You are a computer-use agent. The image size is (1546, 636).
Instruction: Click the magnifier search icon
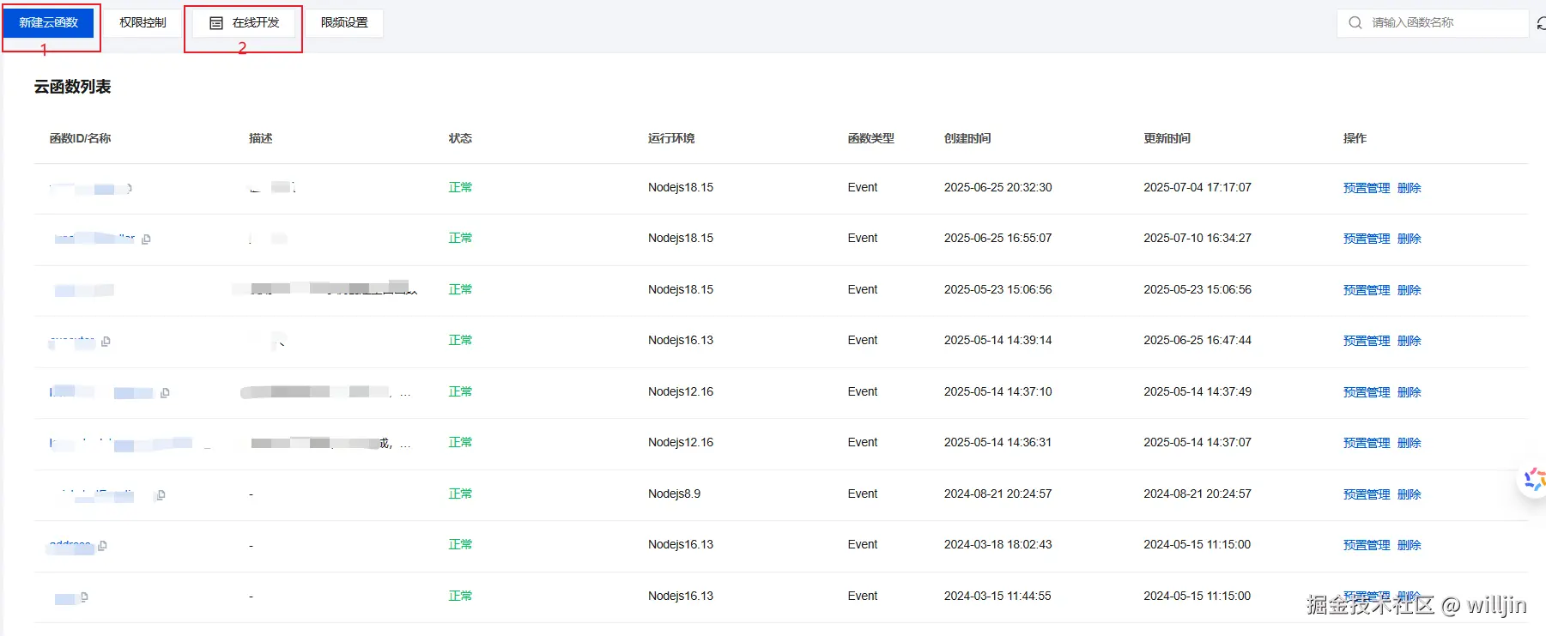tap(1355, 23)
